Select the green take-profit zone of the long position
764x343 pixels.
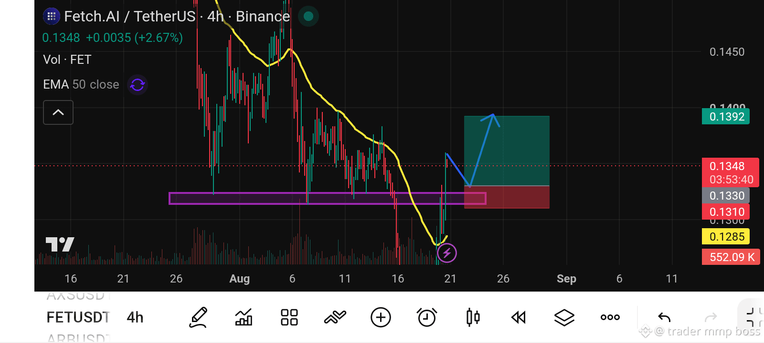[507, 151]
